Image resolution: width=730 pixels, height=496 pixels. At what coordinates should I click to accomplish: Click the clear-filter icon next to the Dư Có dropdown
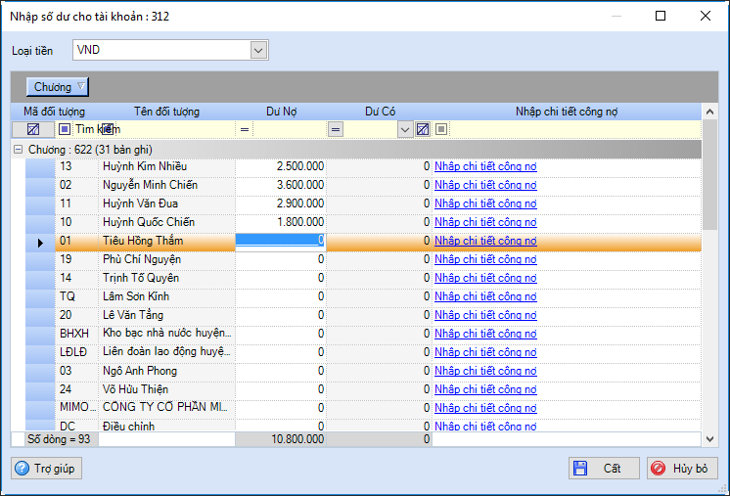(423, 129)
